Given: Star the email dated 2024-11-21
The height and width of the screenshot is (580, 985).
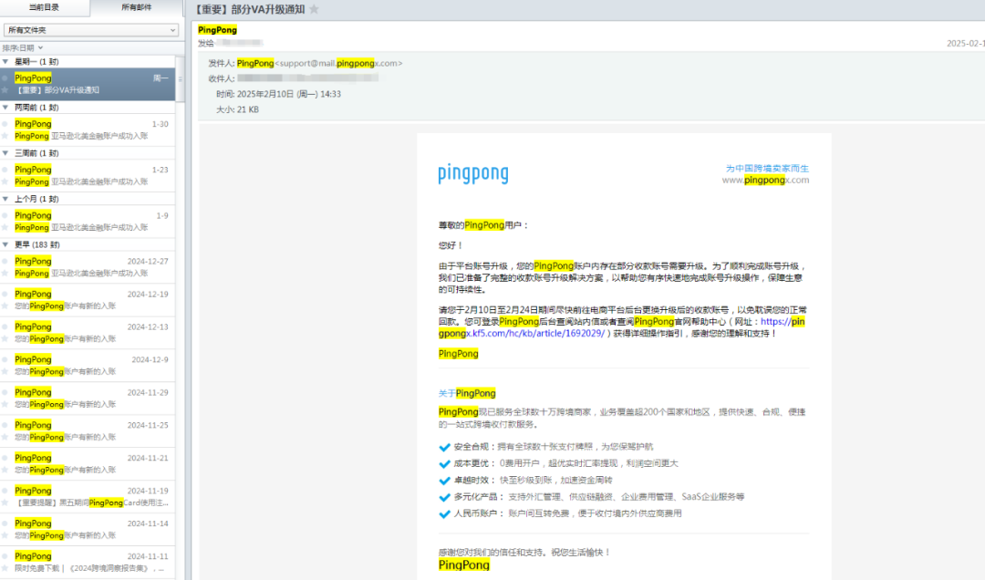Looking at the screenshot, I should coord(5,470).
